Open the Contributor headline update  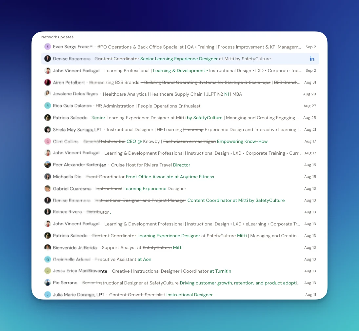180,212
